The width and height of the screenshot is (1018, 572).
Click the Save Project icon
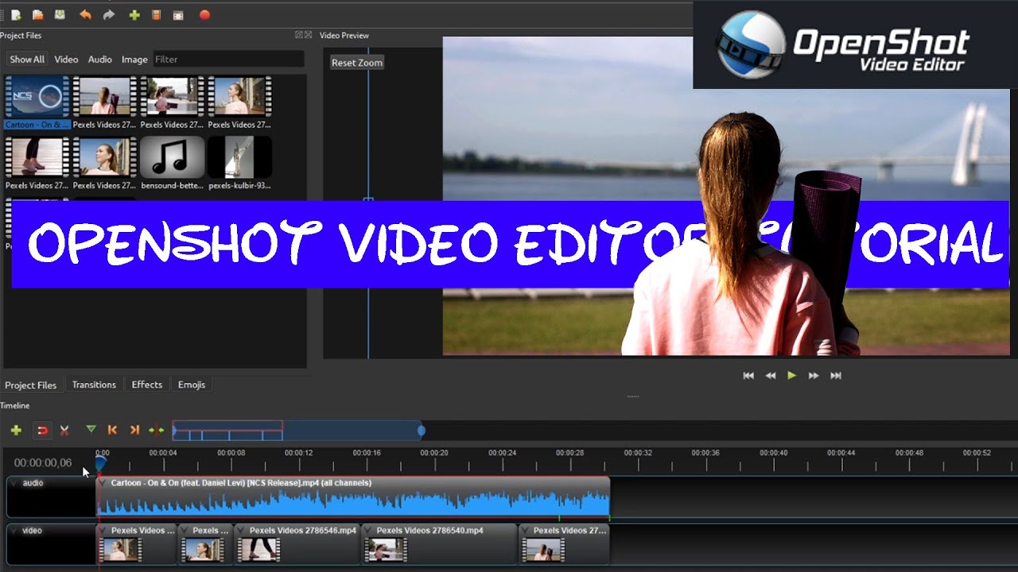60,14
